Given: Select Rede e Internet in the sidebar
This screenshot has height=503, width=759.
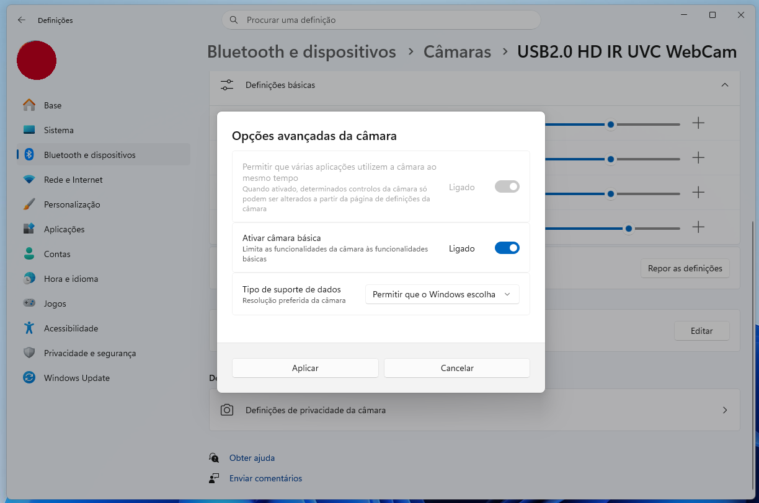Looking at the screenshot, I should [x=104, y=180].
